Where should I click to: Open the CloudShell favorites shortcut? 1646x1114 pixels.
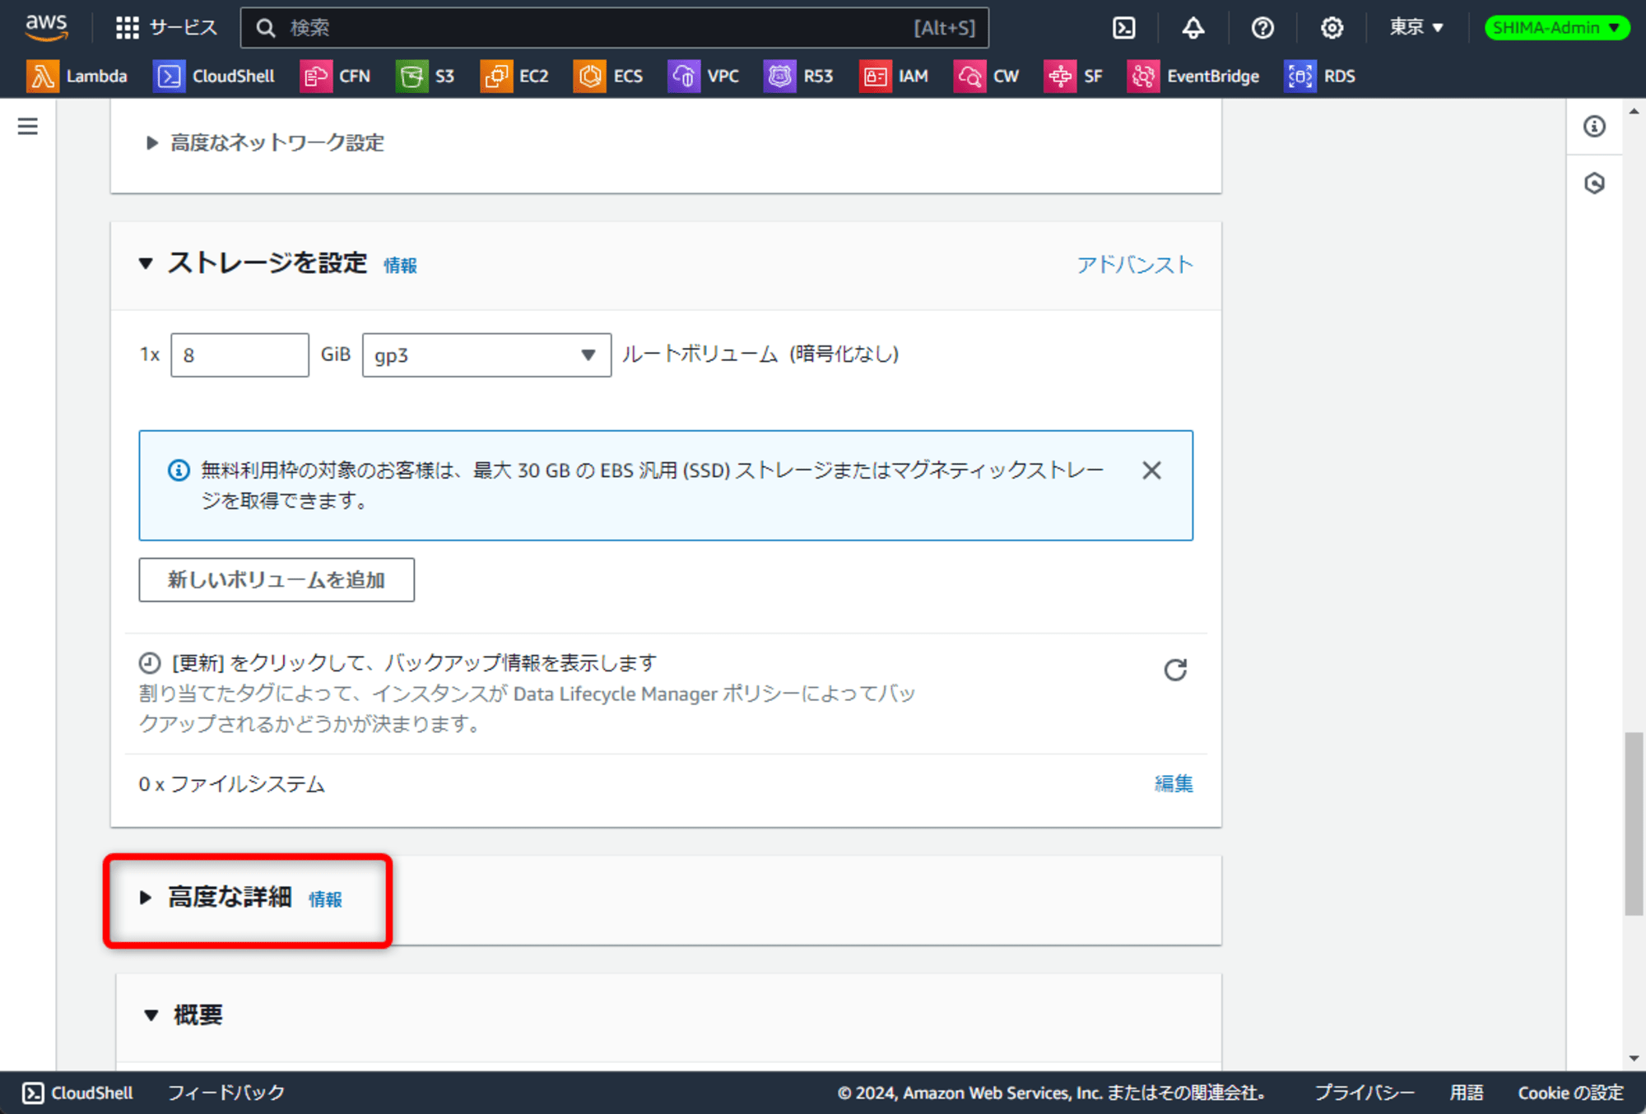click(x=214, y=77)
